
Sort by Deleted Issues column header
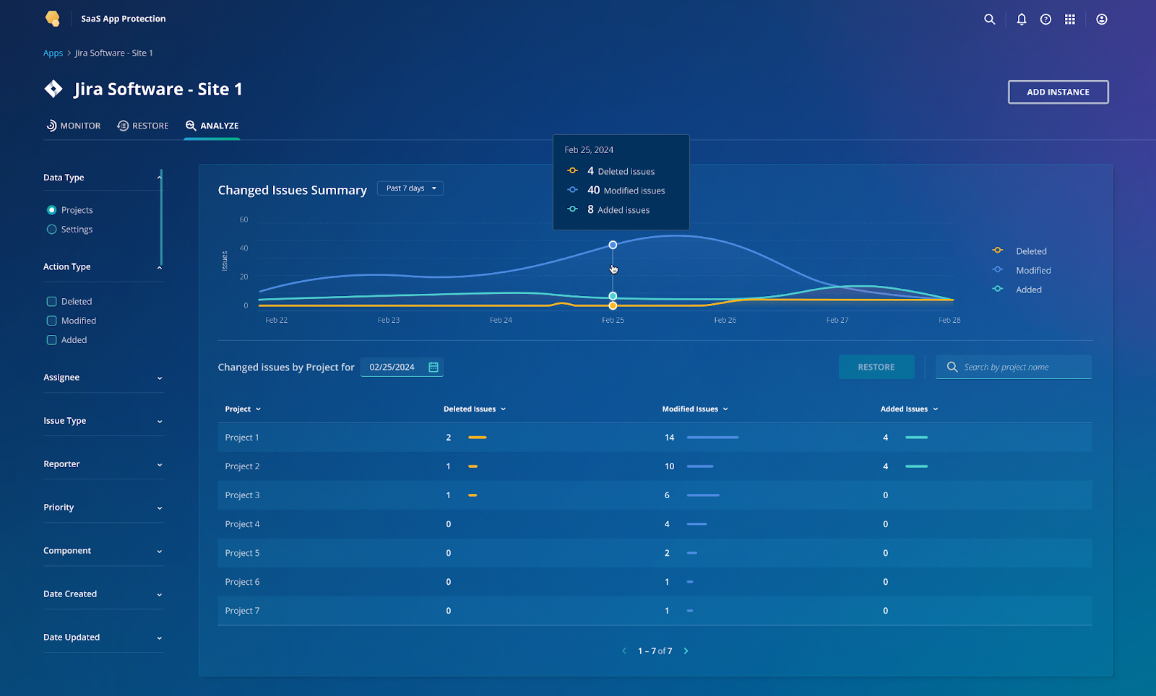475,409
